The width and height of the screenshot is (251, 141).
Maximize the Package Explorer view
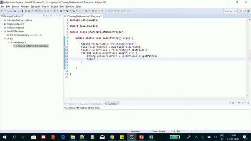(x=60, y=15)
